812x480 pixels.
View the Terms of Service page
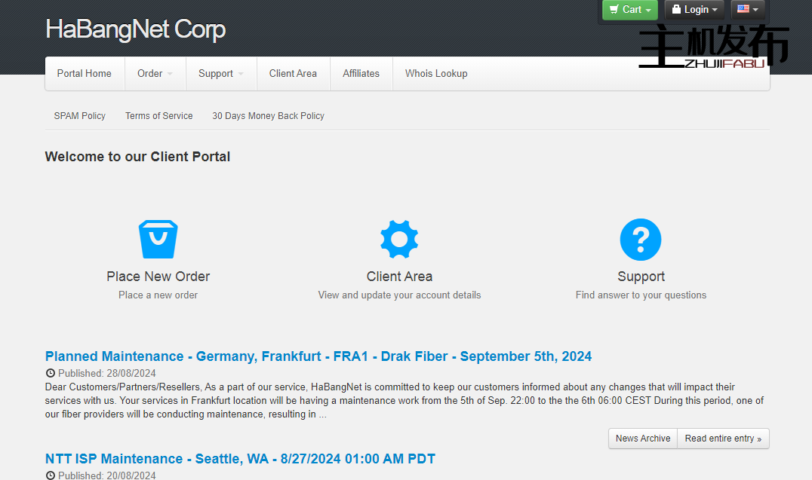click(x=159, y=116)
